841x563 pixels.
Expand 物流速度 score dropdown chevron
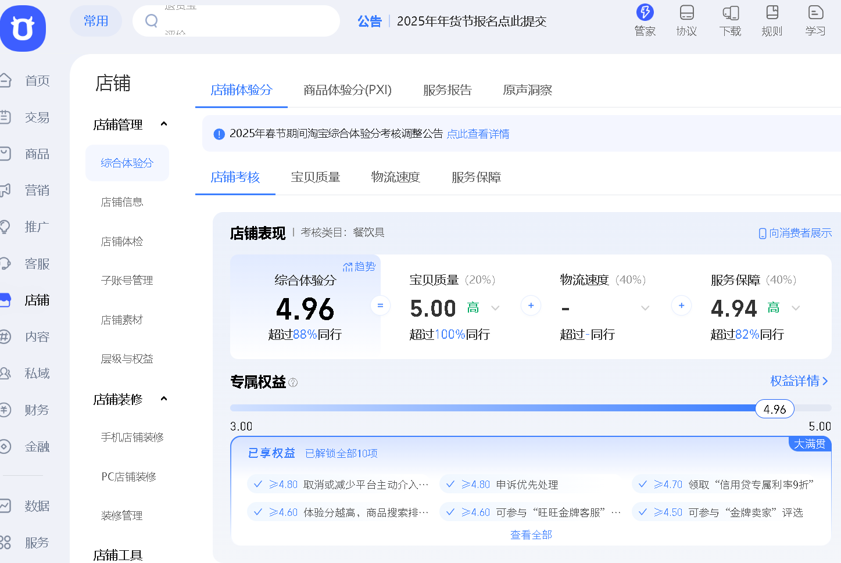tap(645, 308)
